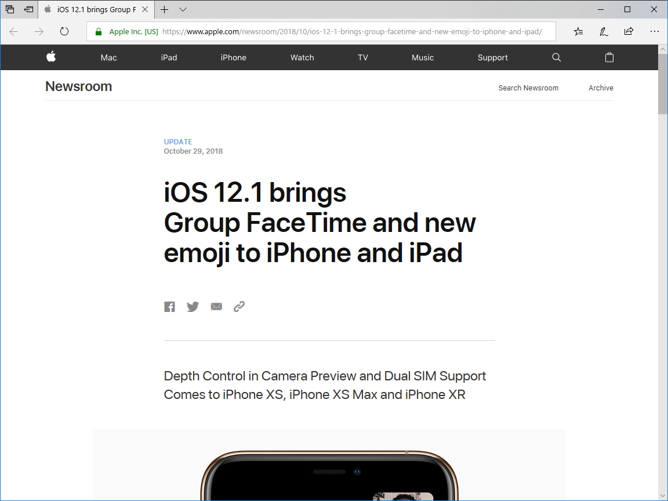This screenshot has height=501, width=668.
Task: Open Mac section in navigation
Action: point(108,57)
